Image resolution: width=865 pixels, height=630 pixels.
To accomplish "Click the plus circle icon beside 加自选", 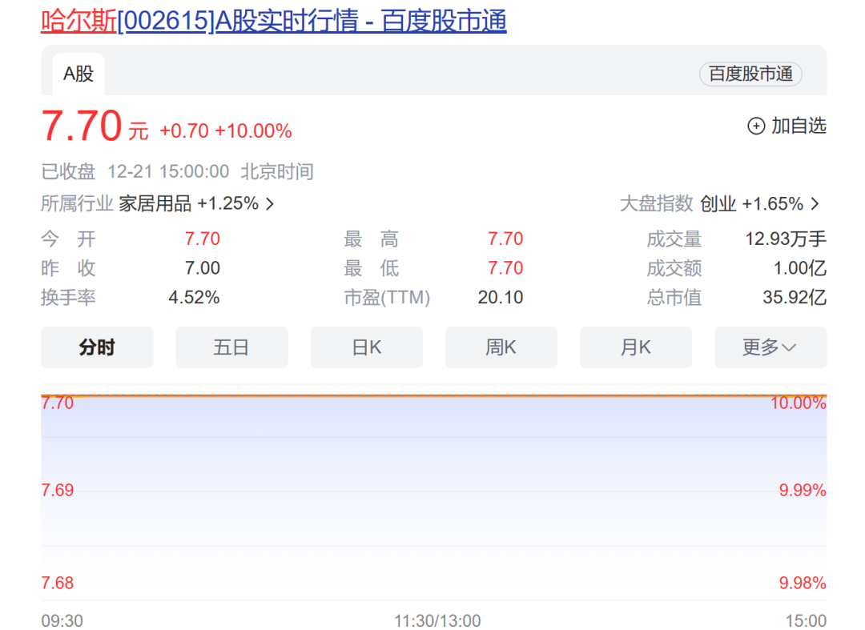I will click(756, 126).
